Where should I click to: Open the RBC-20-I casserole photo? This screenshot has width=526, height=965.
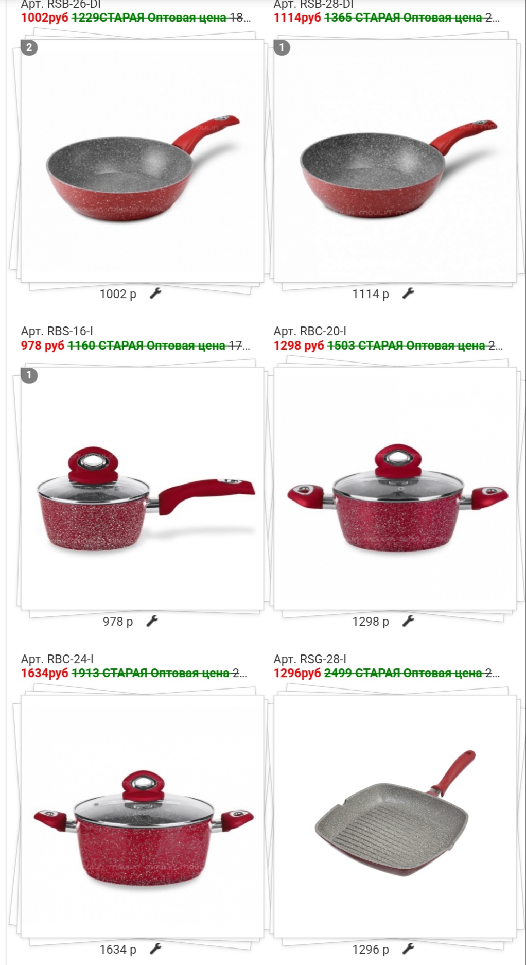pos(395,488)
